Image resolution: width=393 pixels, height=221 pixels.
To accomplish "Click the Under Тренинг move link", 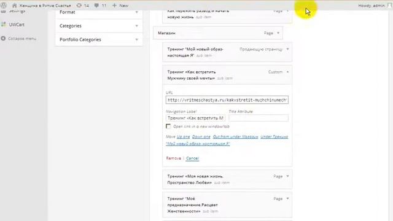I will coord(274,136).
